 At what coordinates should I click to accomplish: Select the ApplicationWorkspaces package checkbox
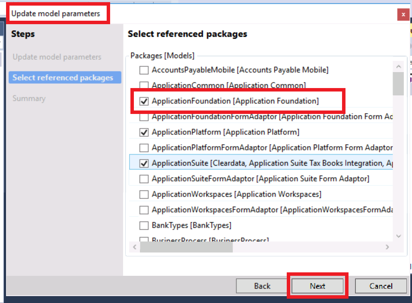point(144,194)
